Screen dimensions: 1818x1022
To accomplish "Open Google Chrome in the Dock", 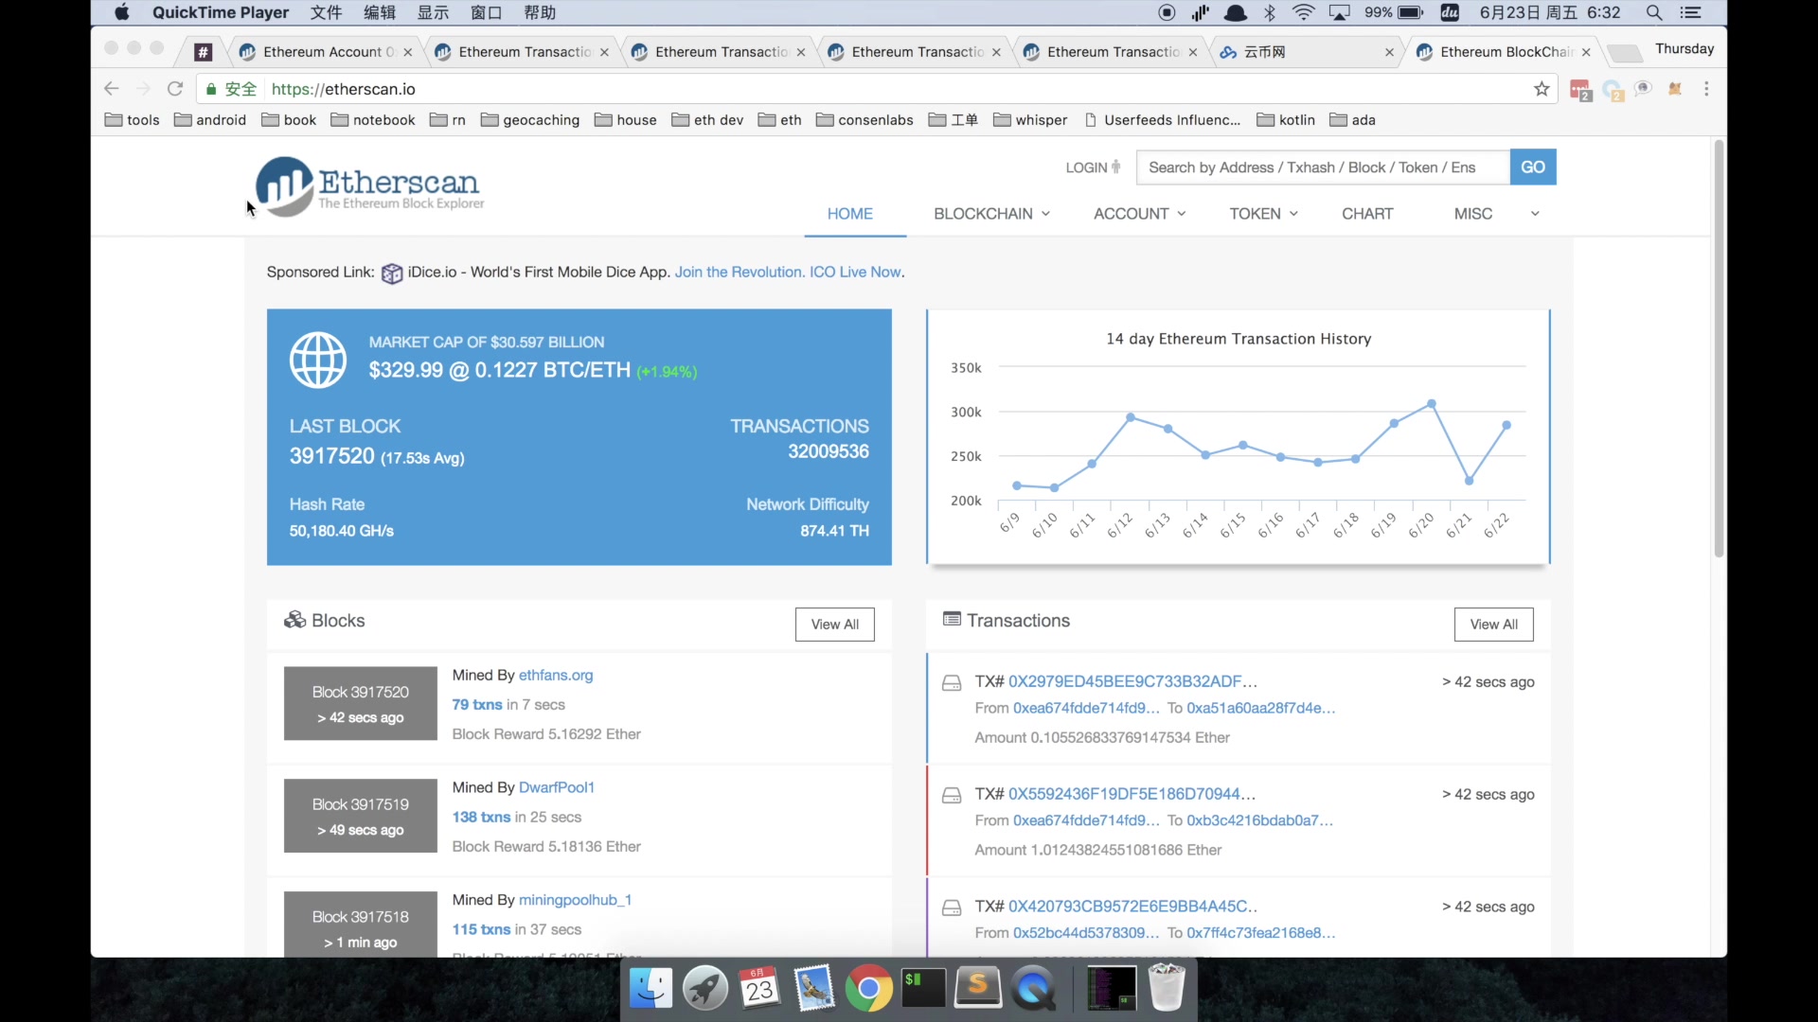I will pos(868,989).
